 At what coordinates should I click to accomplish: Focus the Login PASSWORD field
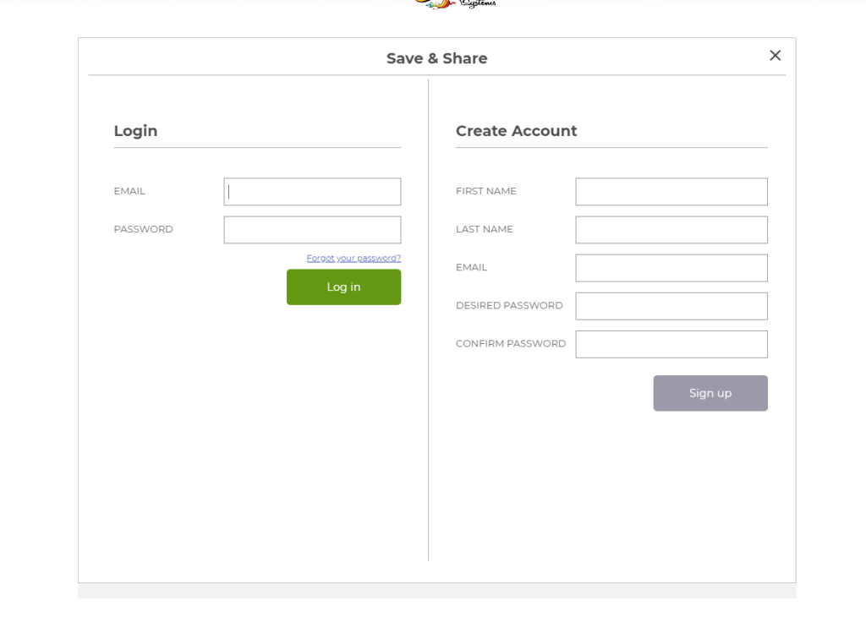312,230
